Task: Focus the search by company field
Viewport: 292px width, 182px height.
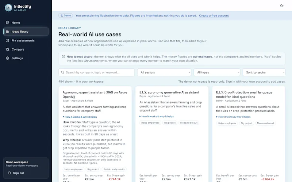Action: (96, 72)
